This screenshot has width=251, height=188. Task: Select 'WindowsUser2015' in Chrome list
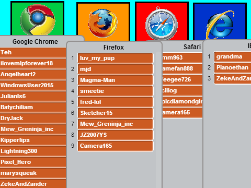tap(33, 86)
